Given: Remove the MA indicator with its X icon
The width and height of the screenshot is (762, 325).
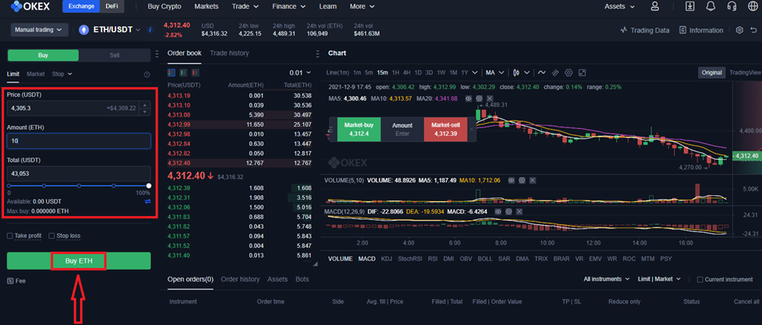Looking at the screenshot, I should tap(489, 98).
